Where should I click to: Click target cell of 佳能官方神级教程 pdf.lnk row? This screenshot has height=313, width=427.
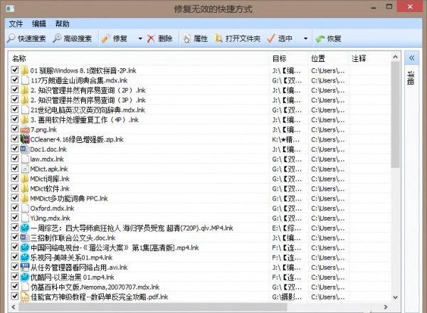click(288, 297)
